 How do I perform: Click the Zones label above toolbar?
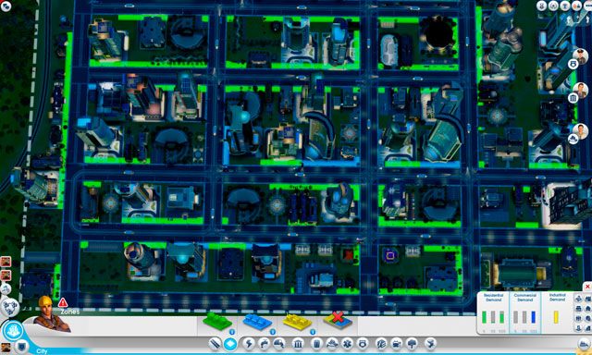[x=70, y=312]
